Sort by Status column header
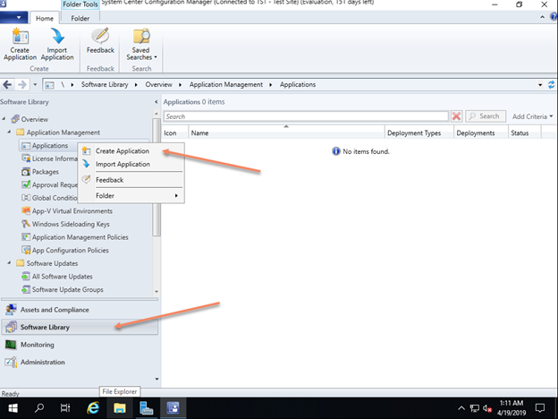 525,133
